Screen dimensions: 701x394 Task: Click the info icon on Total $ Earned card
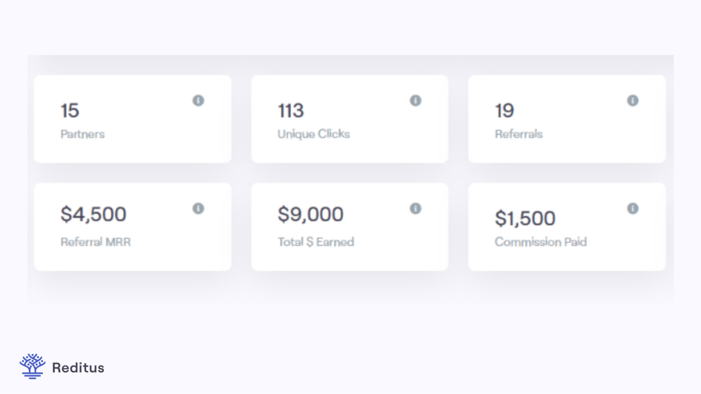tap(416, 209)
